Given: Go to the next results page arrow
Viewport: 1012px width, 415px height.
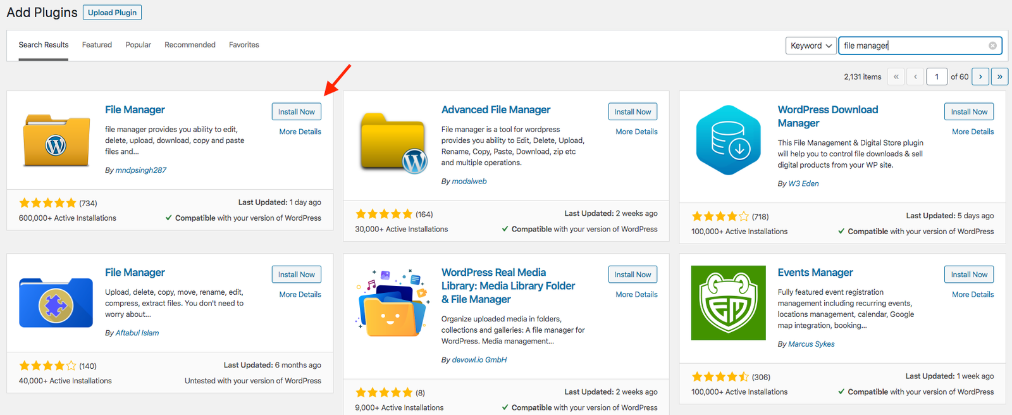Looking at the screenshot, I should (x=980, y=77).
